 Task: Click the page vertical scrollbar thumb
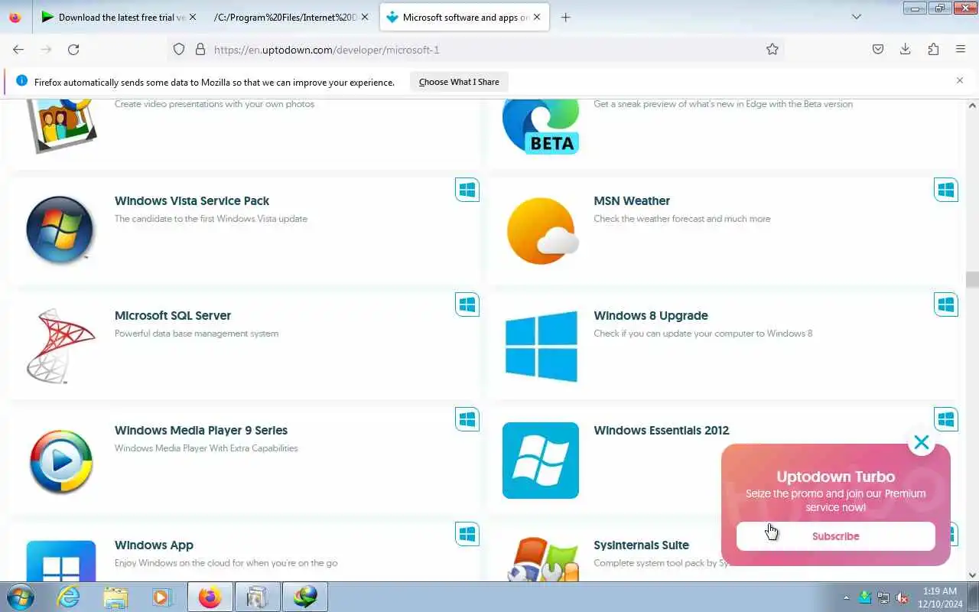tap(972, 279)
